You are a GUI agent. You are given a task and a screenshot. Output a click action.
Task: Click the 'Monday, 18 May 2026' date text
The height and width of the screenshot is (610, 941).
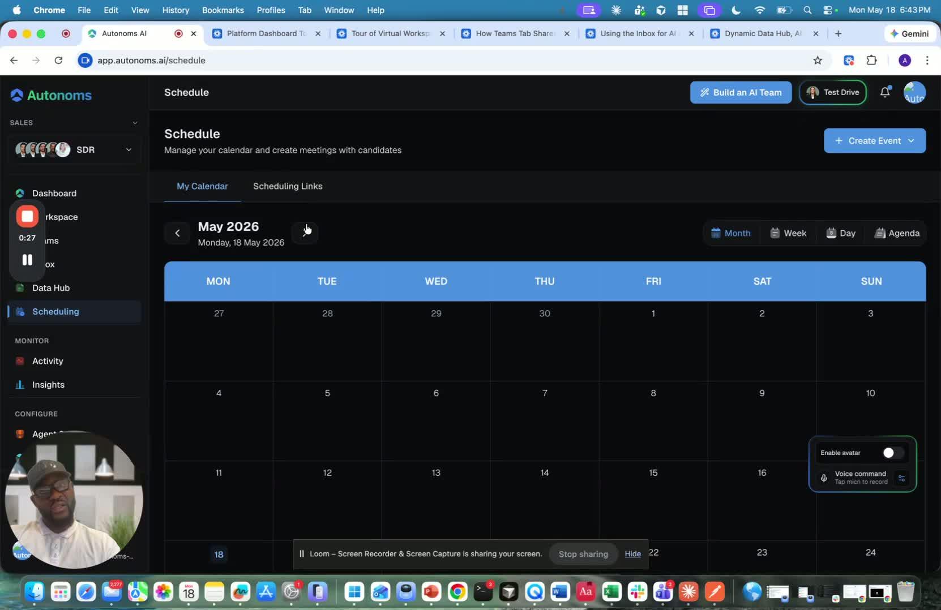pyautogui.click(x=241, y=242)
